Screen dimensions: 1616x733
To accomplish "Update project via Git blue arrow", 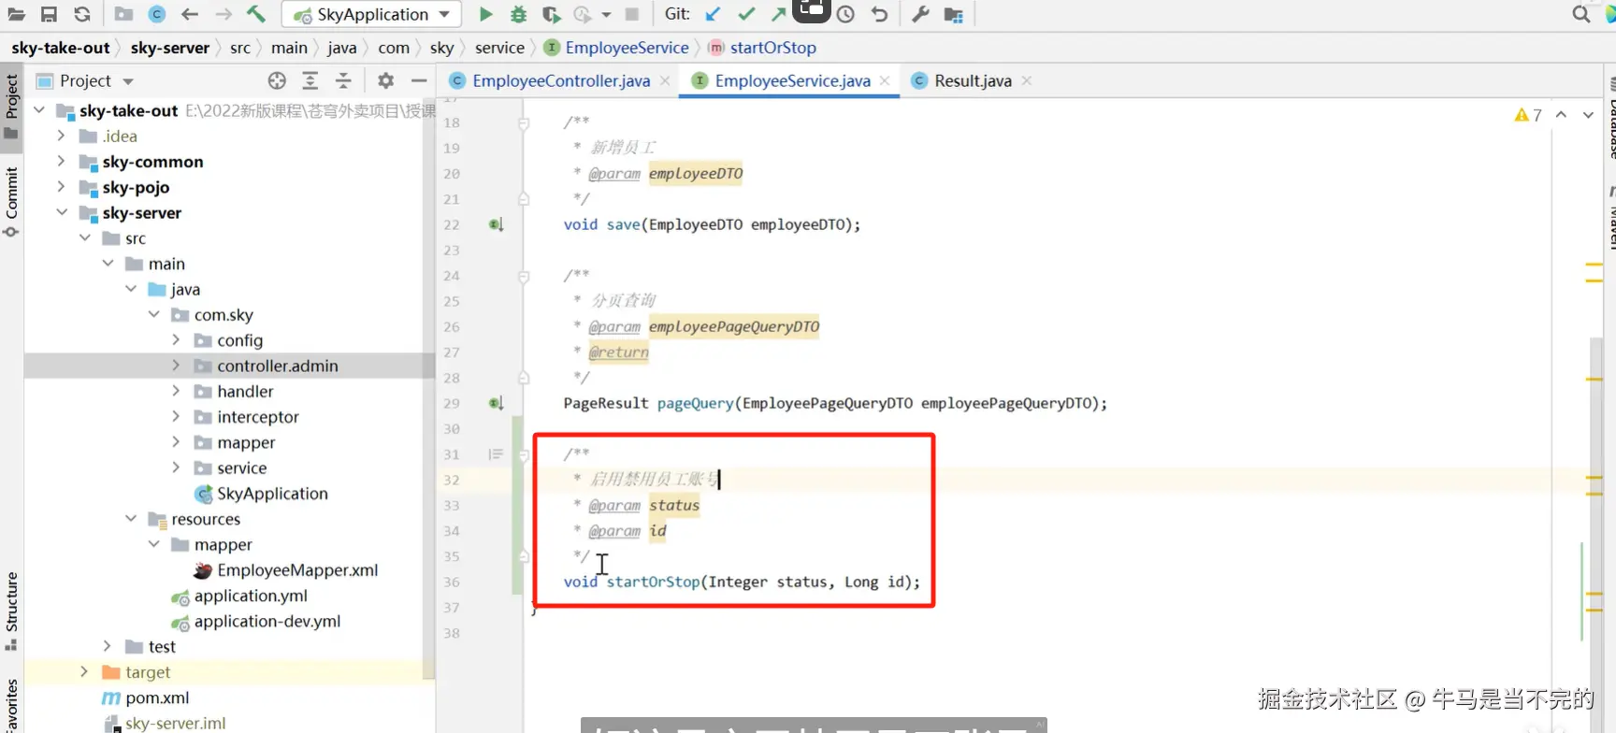I will tap(713, 14).
